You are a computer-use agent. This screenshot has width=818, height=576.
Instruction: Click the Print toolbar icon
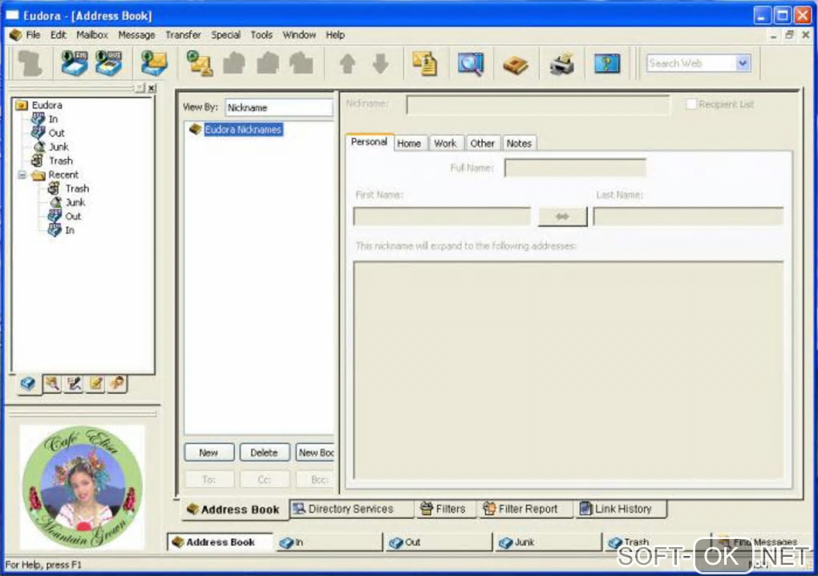pyautogui.click(x=562, y=63)
